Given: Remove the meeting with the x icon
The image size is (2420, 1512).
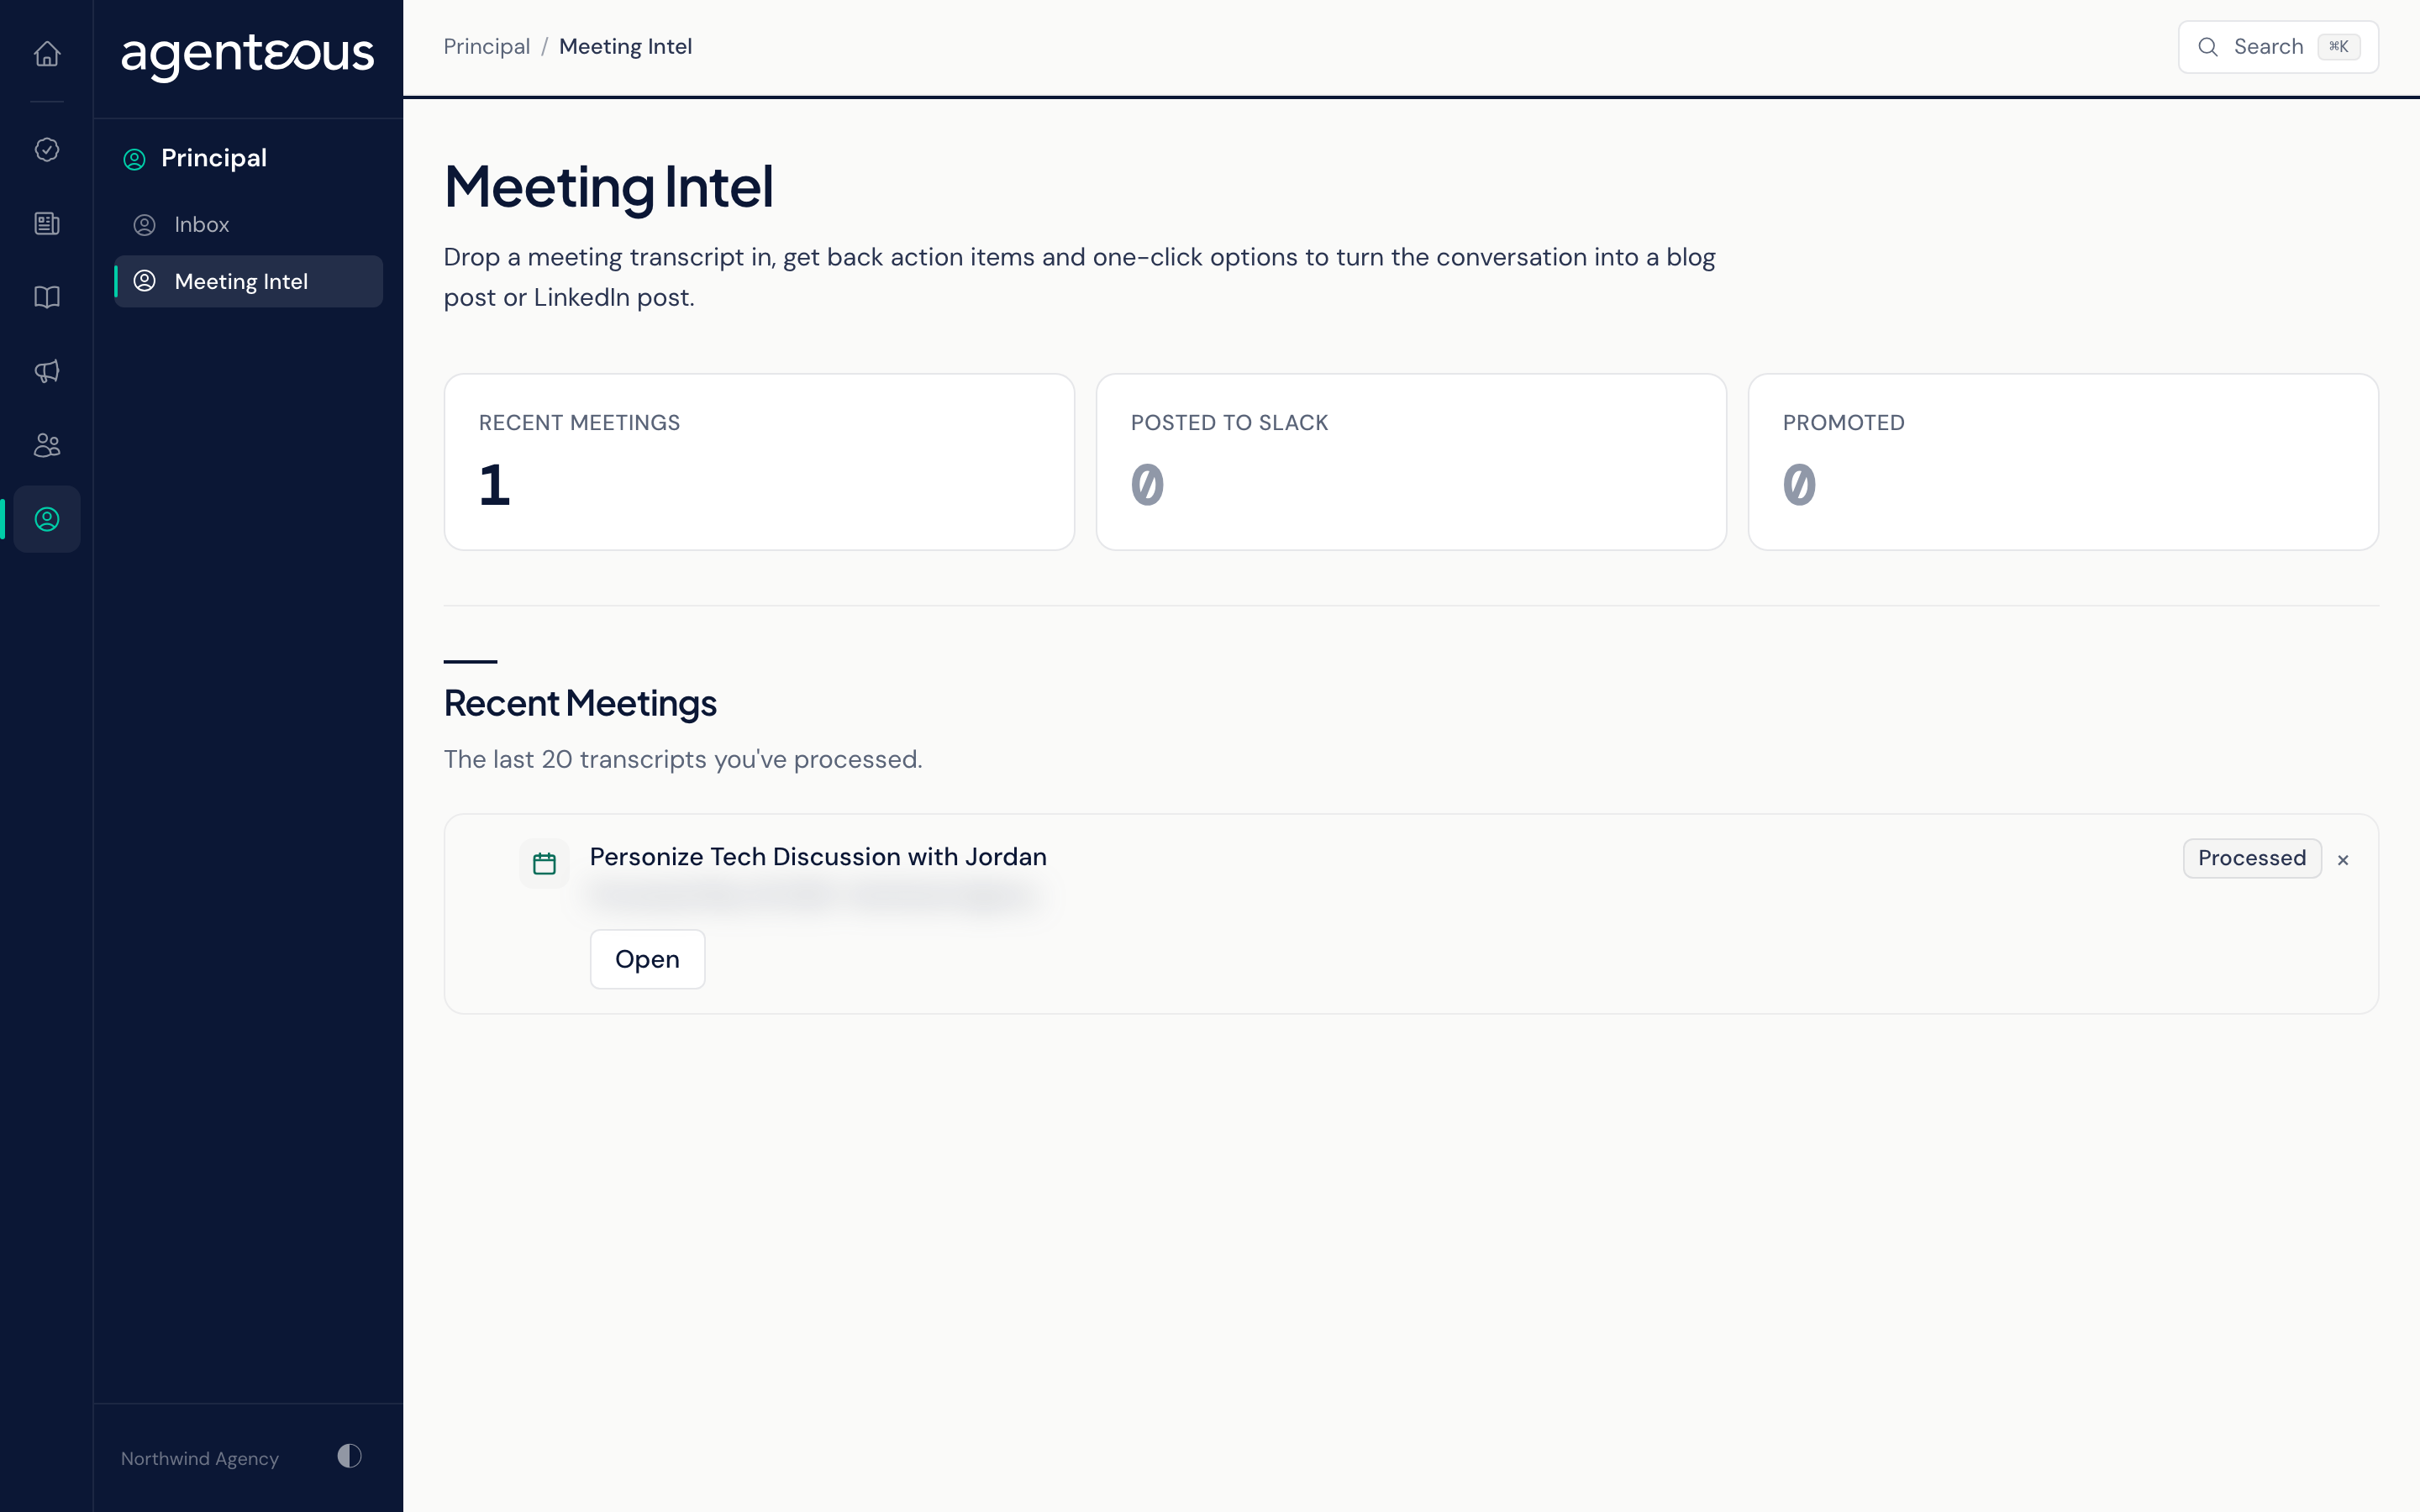Looking at the screenshot, I should click(2342, 860).
